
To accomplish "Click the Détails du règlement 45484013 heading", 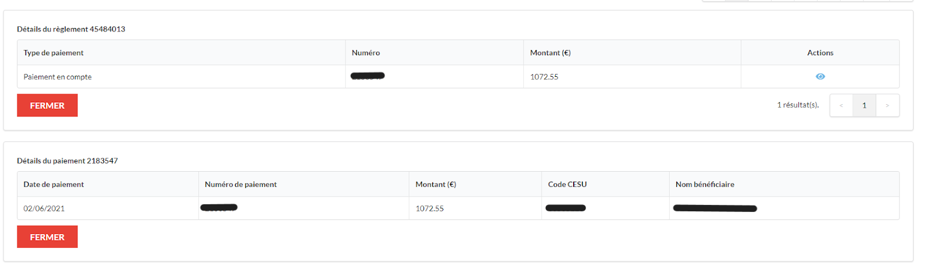I will (71, 29).
